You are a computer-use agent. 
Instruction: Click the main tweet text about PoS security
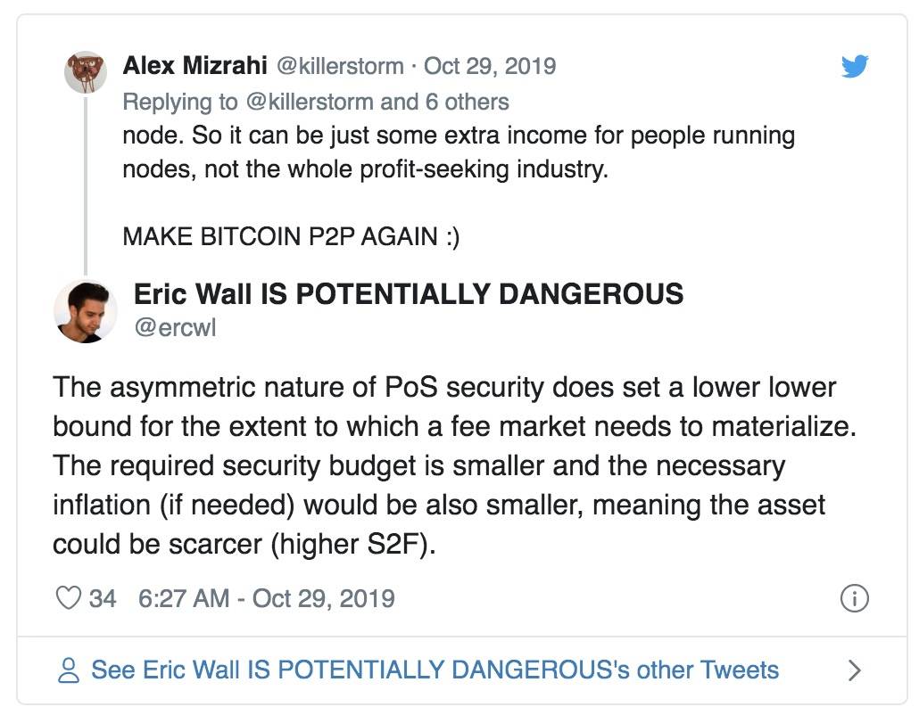[x=454, y=465]
